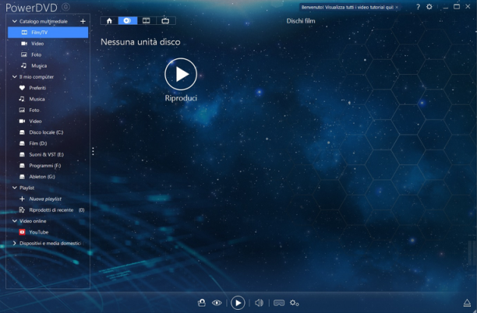Select the TV shows tab icon
This screenshot has width=477, height=313.
tap(165, 21)
